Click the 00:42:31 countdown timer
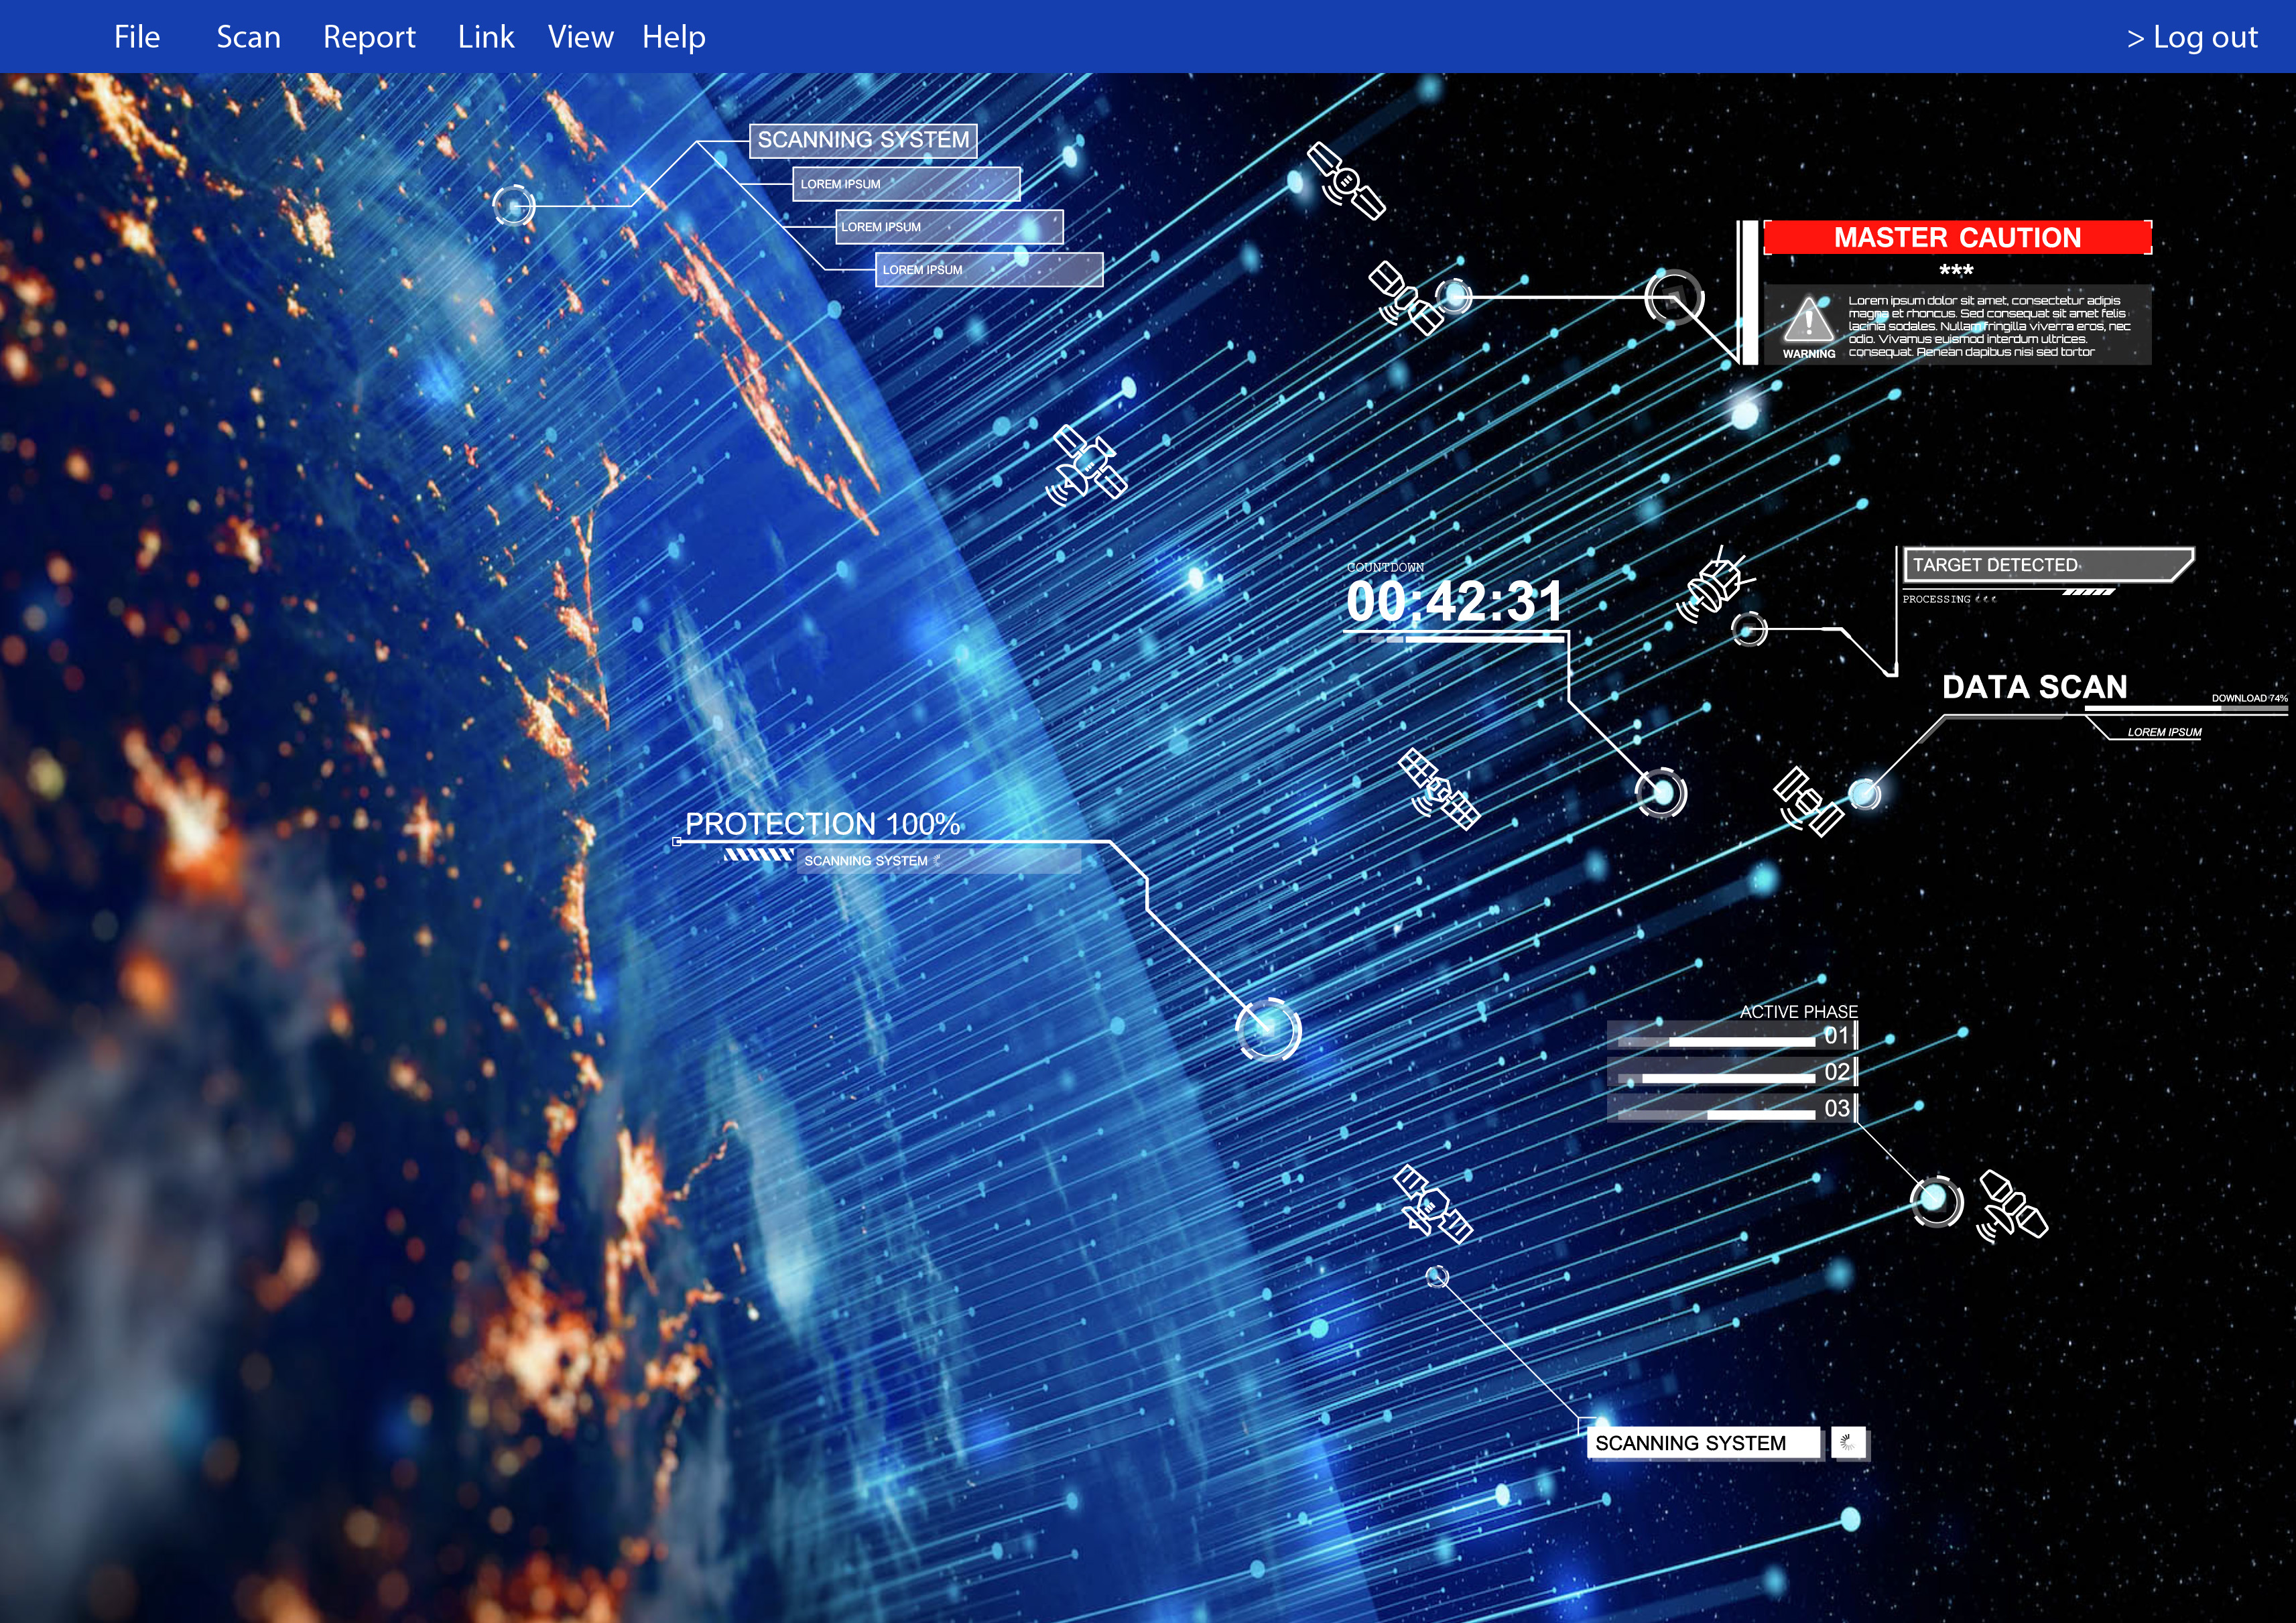Image resolution: width=2296 pixels, height=1623 pixels. (x=1454, y=601)
